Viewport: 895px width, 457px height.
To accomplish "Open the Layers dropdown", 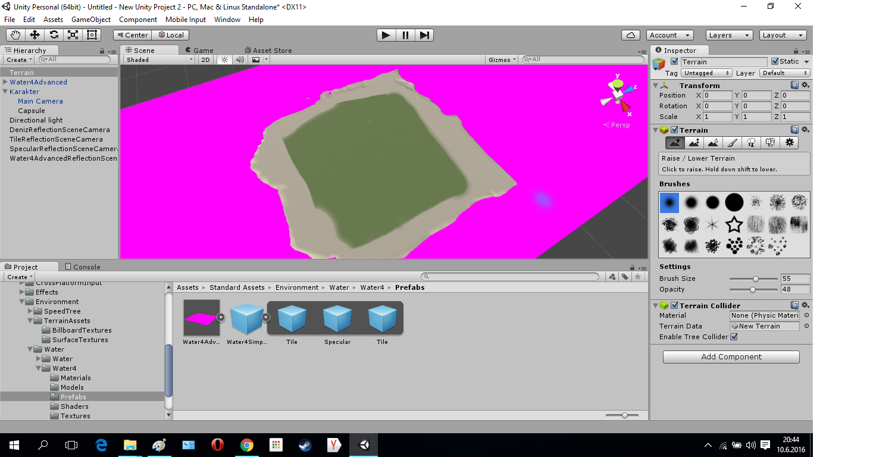I will (730, 35).
